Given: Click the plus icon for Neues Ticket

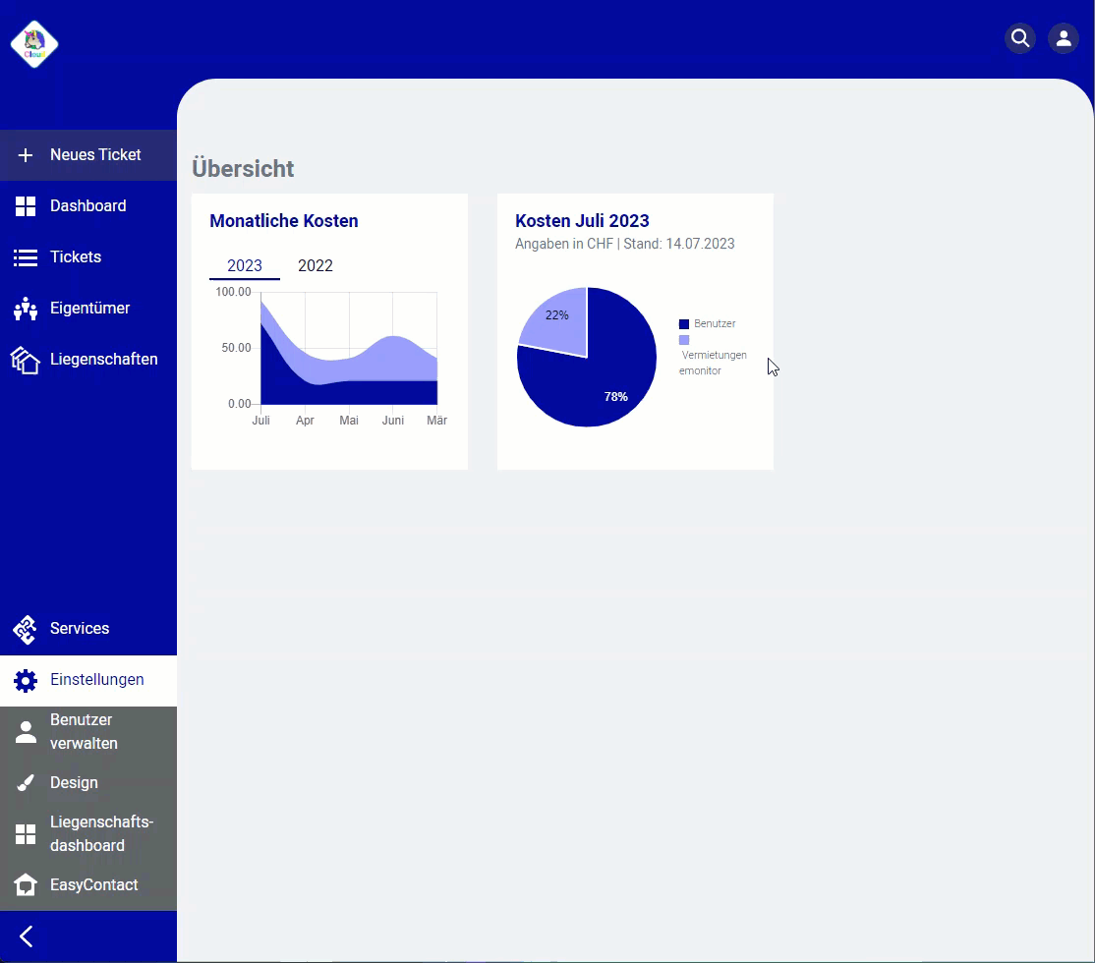Looking at the screenshot, I should (26, 155).
